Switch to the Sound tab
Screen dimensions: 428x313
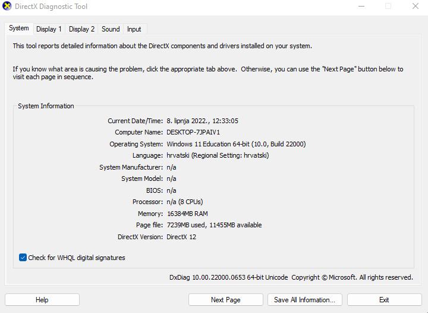point(111,29)
